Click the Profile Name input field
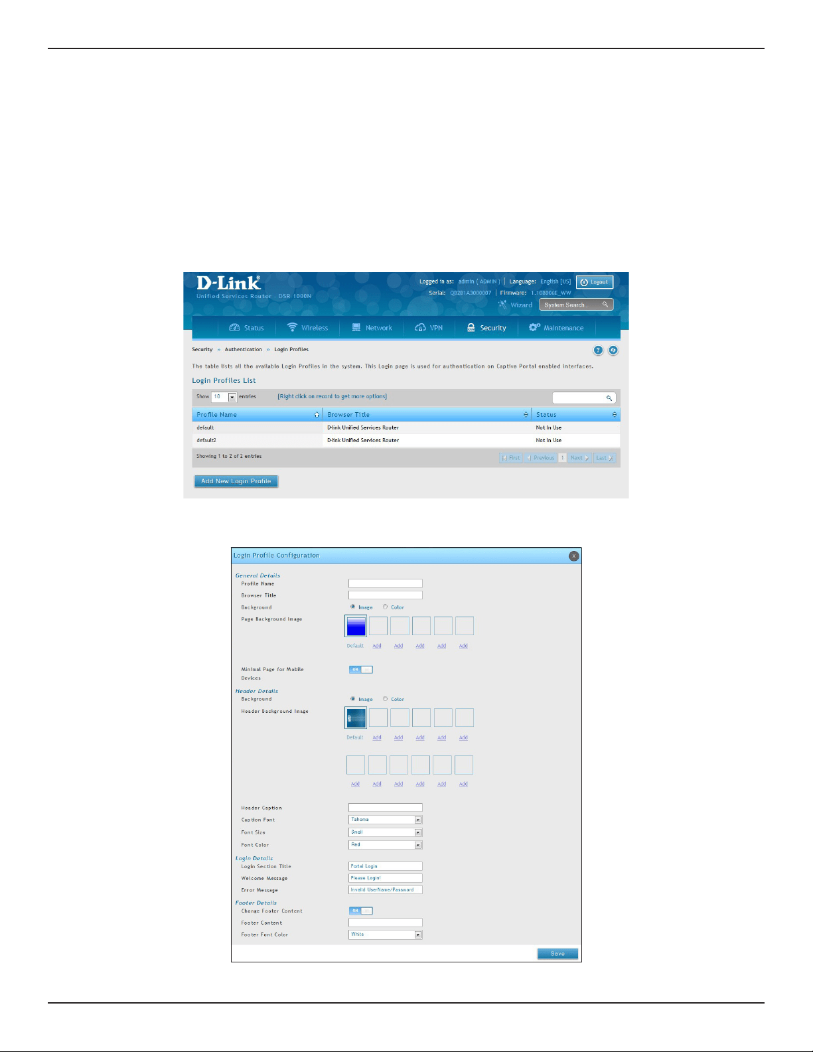813x1052 pixels. pyautogui.click(x=386, y=583)
